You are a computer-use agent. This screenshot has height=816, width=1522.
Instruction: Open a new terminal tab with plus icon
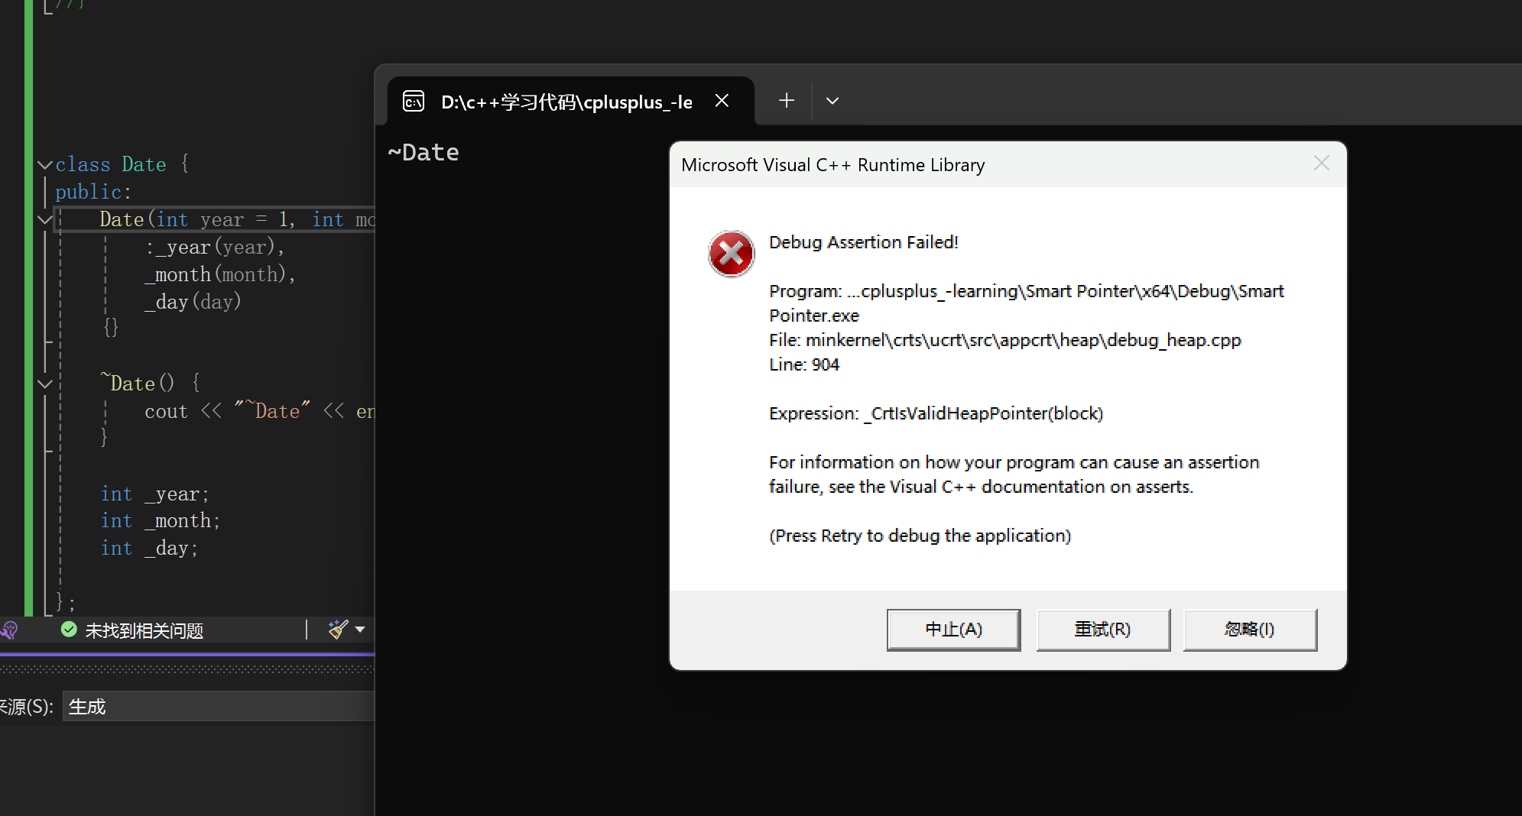coord(787,101)
